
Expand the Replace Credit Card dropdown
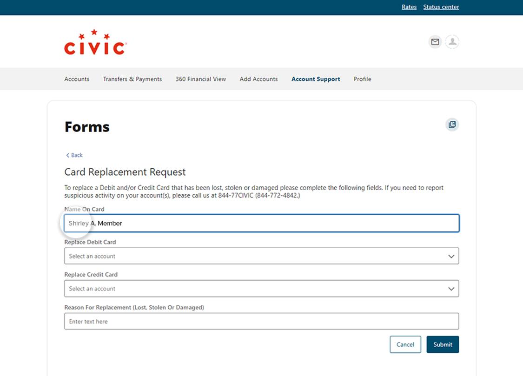point(261,289)
